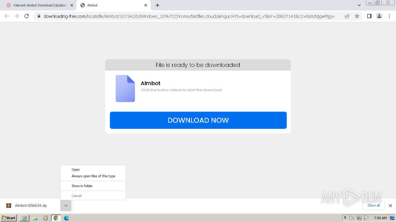396x222 pixels.
Task: Close the Valorant Aimbot Download tab
Action: pos(72,5)
